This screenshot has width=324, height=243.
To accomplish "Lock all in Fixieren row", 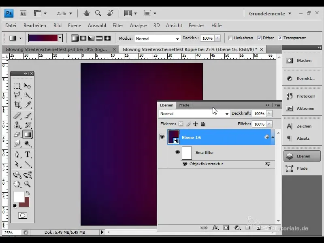I will [203, 124].
